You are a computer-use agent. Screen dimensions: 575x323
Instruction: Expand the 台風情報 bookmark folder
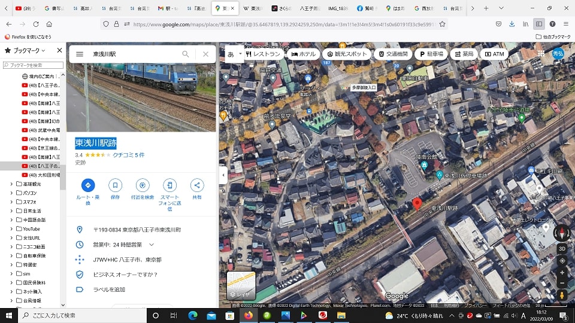11,301
